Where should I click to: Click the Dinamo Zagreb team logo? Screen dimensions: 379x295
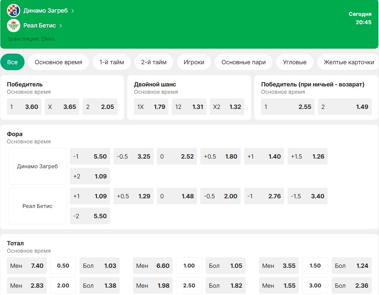(x=14, y=11)
